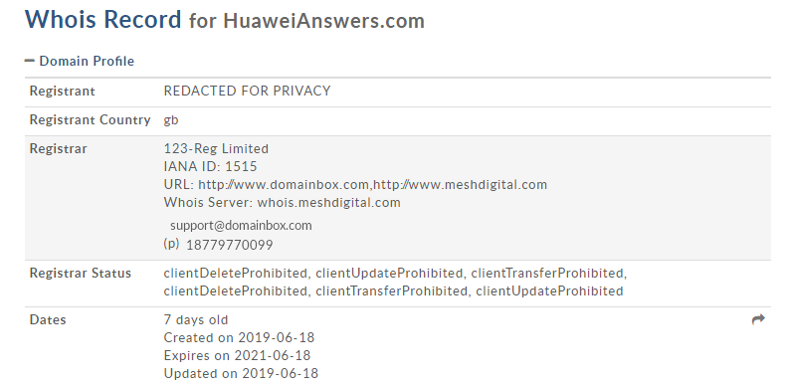Click the share arrow in Dates row
Screen dimensions: 787x385
pos(758,319)
